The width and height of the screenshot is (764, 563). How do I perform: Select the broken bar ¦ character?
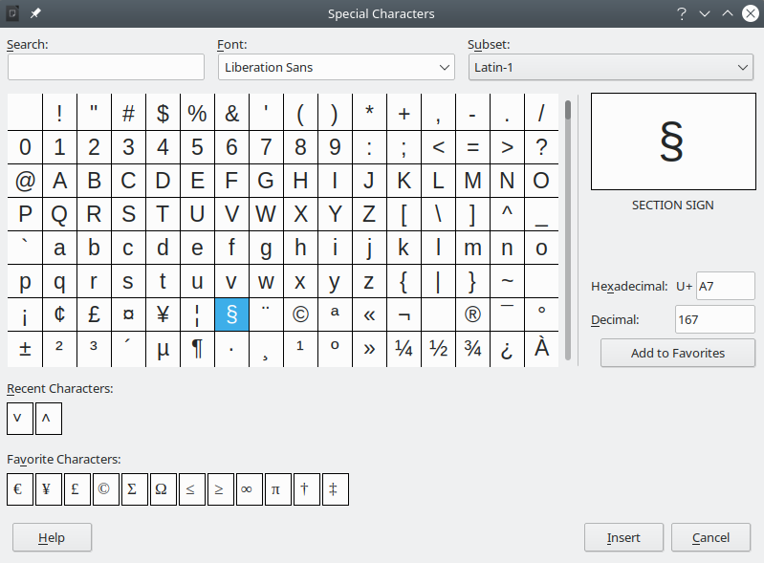coord(197,314)
